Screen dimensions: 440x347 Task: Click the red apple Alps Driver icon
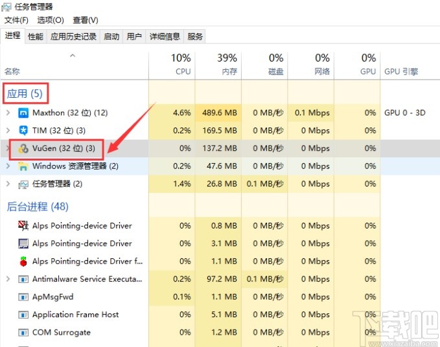click(23, 262)
